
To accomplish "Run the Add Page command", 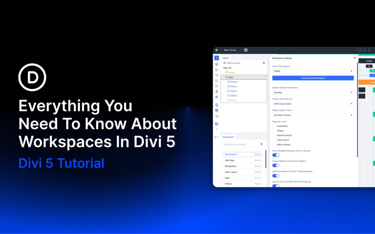I will (x=243, y=161).
